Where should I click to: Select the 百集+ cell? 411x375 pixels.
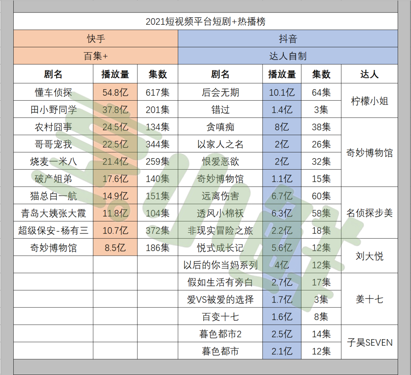(96, 56)
